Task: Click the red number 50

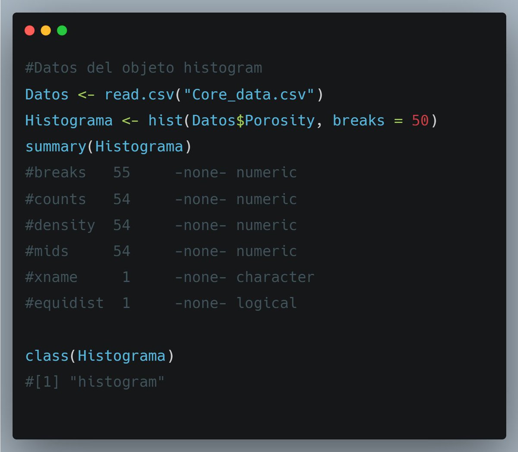Action: (420, 121)
